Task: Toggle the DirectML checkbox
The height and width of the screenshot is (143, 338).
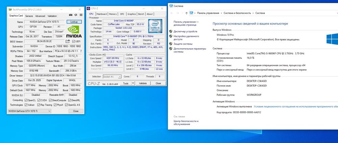Action: pos(70,100)
